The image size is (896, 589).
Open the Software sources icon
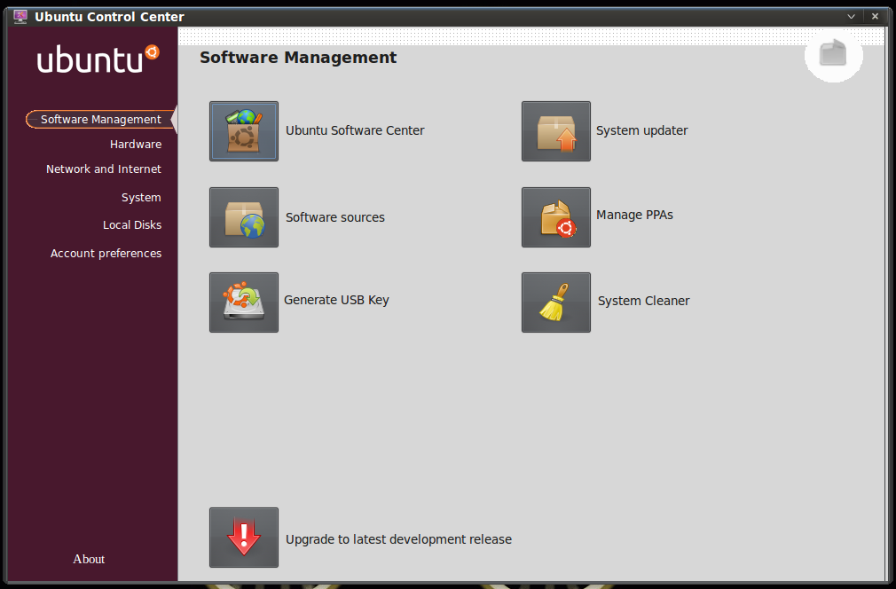244,217
